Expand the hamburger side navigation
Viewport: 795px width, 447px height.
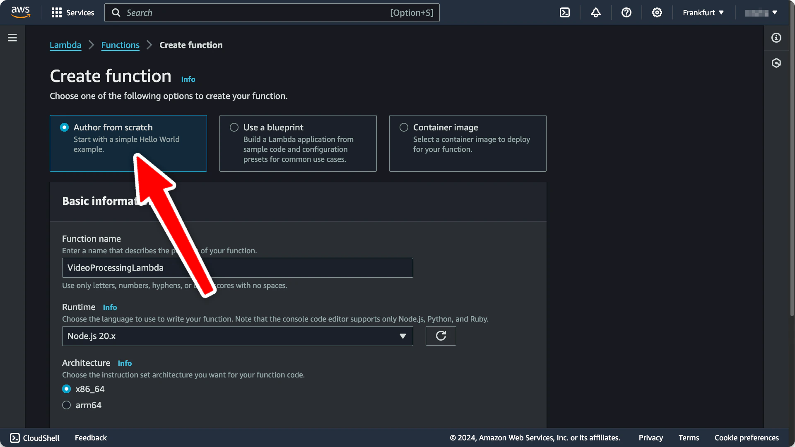coord(12,38)
